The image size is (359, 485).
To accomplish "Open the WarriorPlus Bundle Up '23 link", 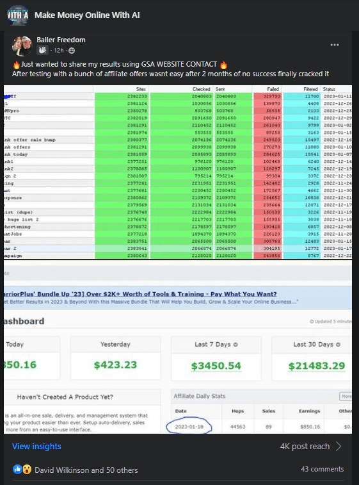I will point(140,294).
